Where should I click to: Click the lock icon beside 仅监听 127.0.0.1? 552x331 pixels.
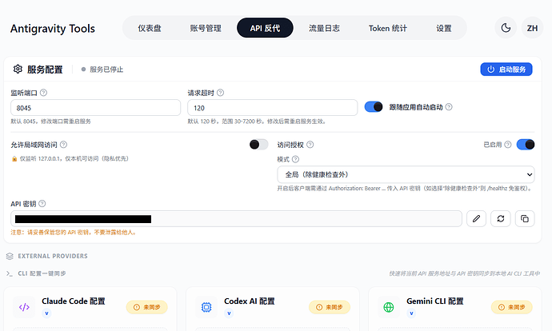(x=14, y=158)
